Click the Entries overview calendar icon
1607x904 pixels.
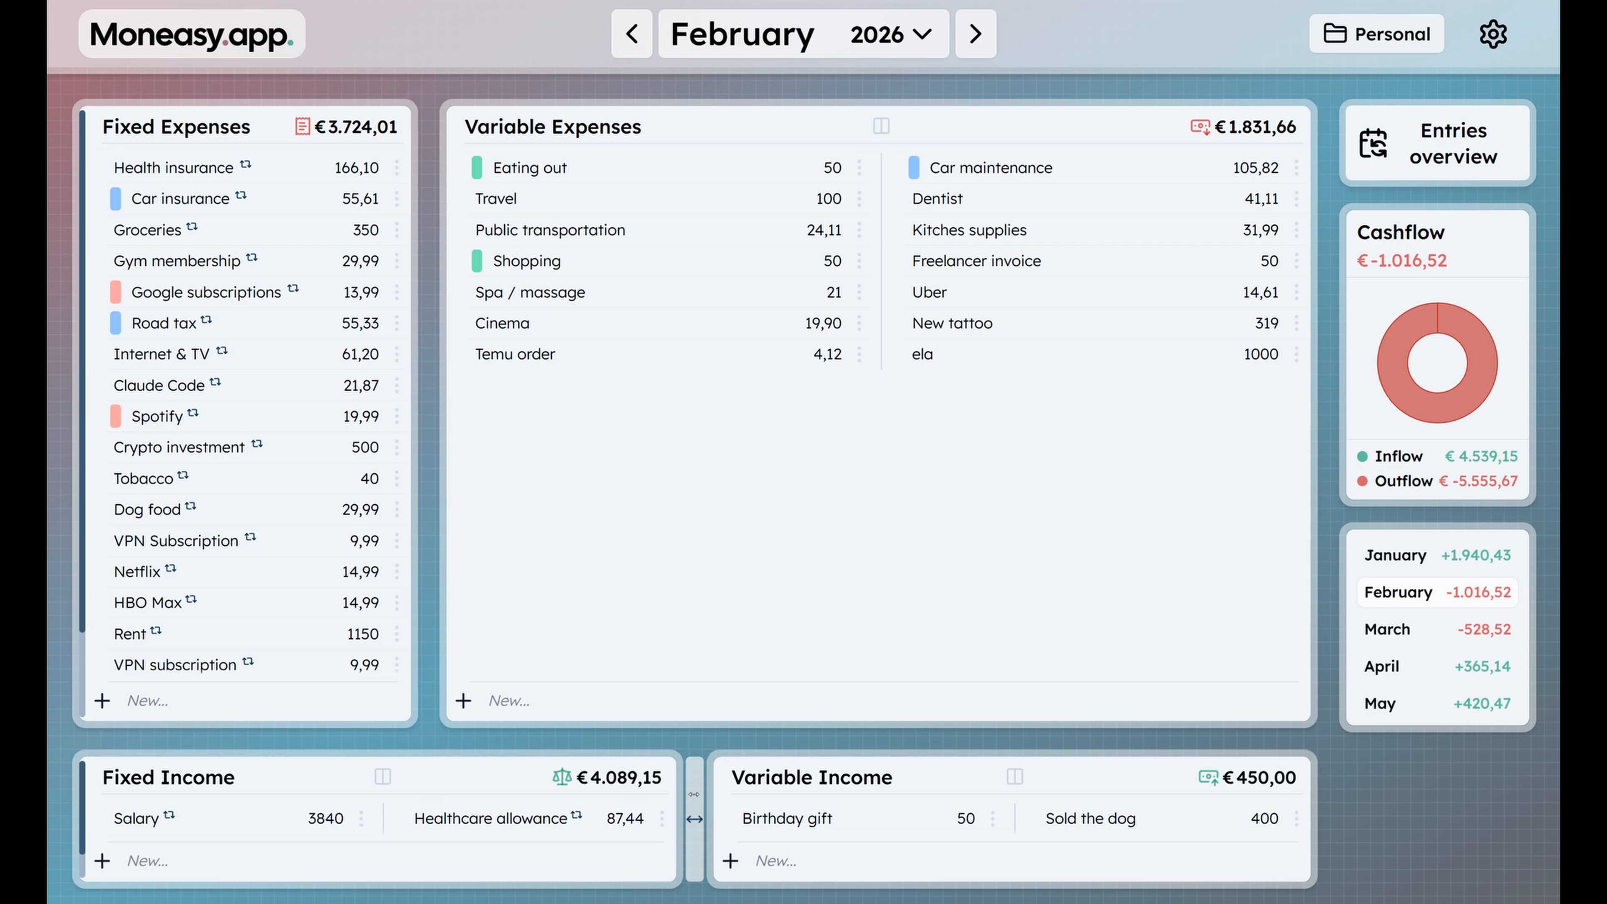(x=1373, y=144)
